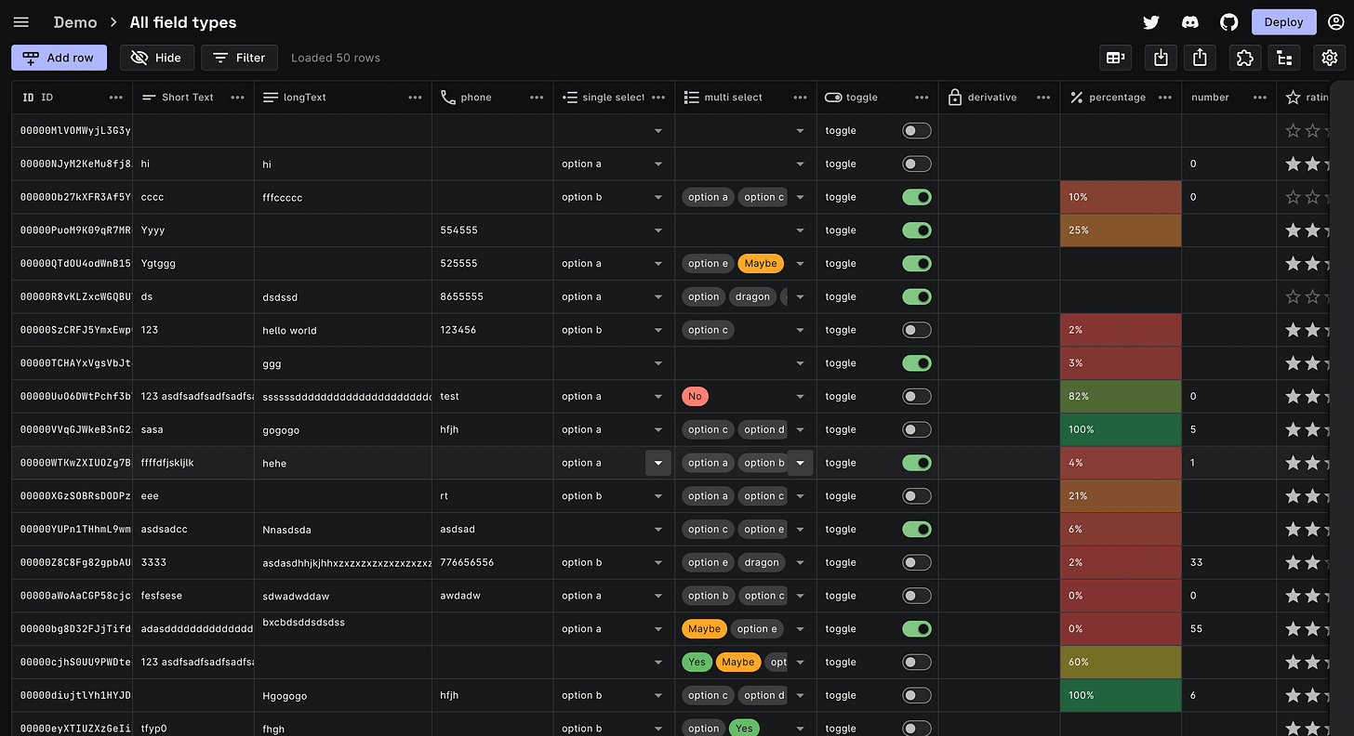Open the tree structure icon
1354x736 pixels.
[x=1284, y=58]
